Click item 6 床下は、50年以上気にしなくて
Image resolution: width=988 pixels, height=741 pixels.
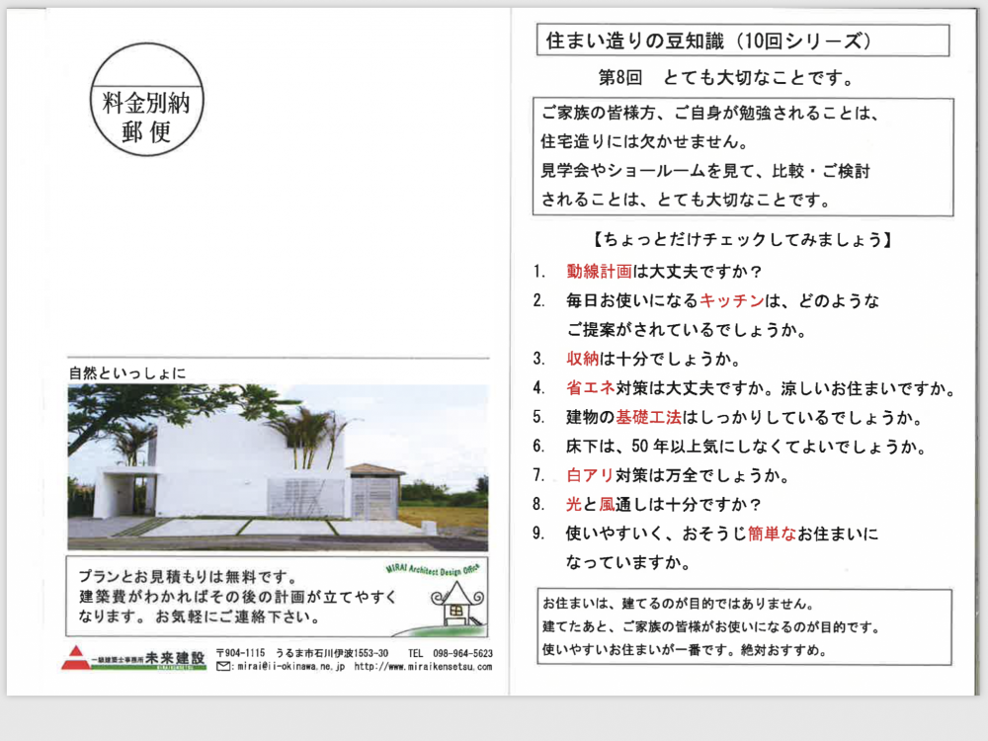[x=730, y=447]
